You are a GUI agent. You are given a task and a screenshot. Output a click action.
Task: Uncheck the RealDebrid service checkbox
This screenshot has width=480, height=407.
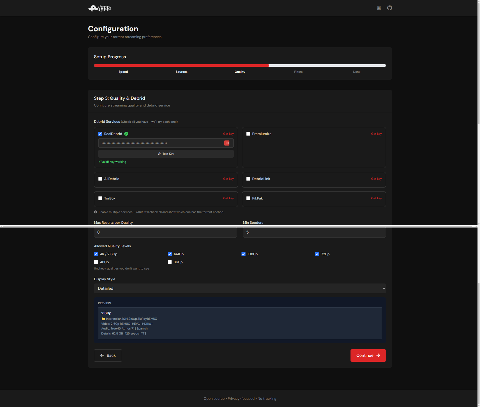100,134
